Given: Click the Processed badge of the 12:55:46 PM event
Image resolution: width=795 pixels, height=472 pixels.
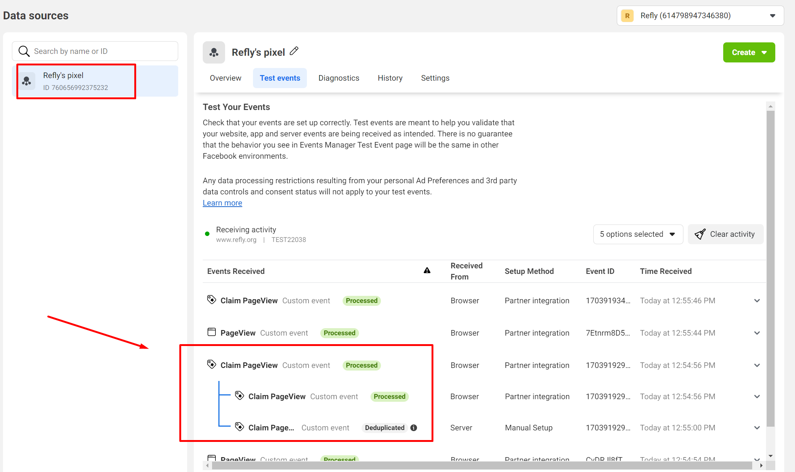Looking at the screenshot, I should [362, 301].
